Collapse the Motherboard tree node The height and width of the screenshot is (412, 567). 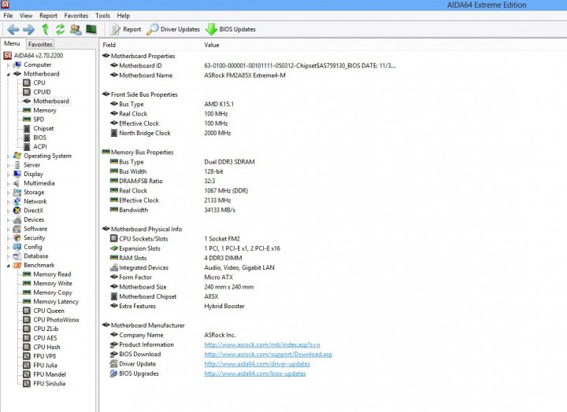coord(8,74)
